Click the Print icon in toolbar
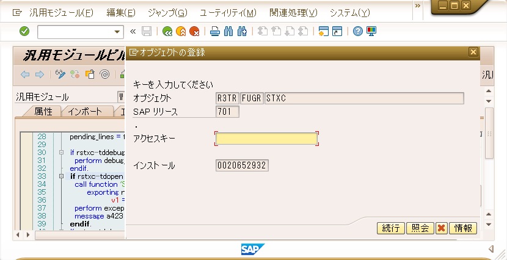The image size is (507, 260). click(215, 31)
